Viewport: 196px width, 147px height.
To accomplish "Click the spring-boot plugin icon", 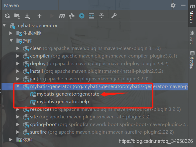I will click(26, 125).
